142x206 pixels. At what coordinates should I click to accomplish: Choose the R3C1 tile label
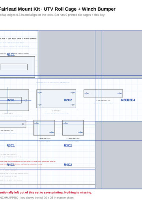[x=11, y=145]
